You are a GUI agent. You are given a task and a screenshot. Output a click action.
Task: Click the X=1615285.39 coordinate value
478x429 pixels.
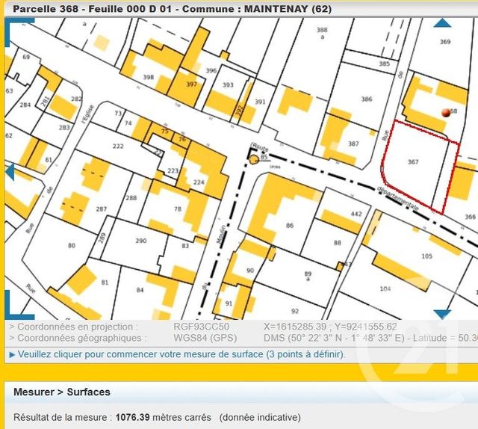(x=295, y=327)
